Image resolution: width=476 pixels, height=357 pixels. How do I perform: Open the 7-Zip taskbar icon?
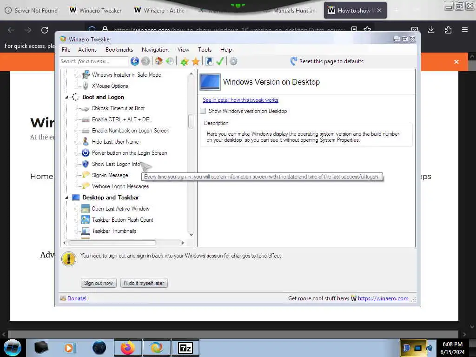pyautogui.click(x=185, y=348)
